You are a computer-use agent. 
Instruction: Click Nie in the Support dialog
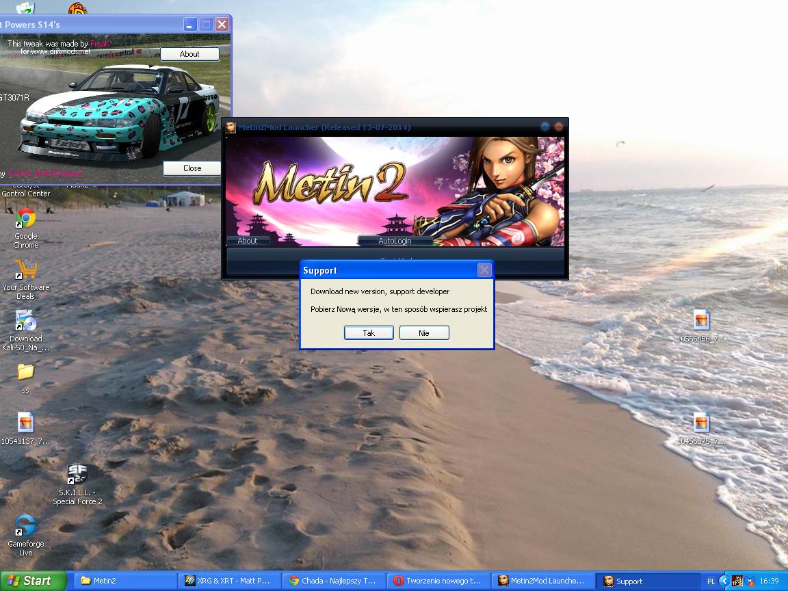(423, 332)
